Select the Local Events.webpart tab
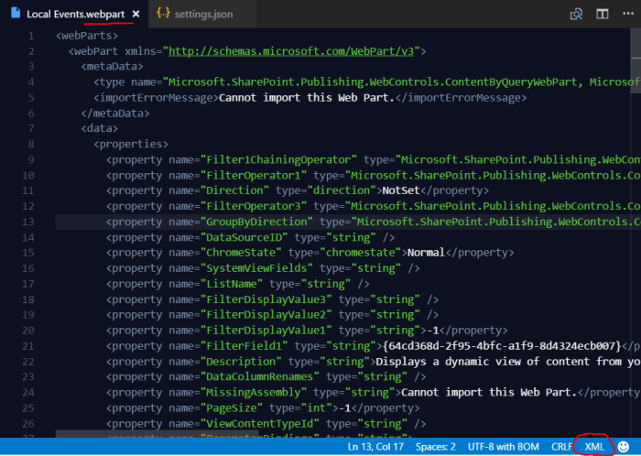The width and height of the screenshot is (641, 456). click(75, 15)
